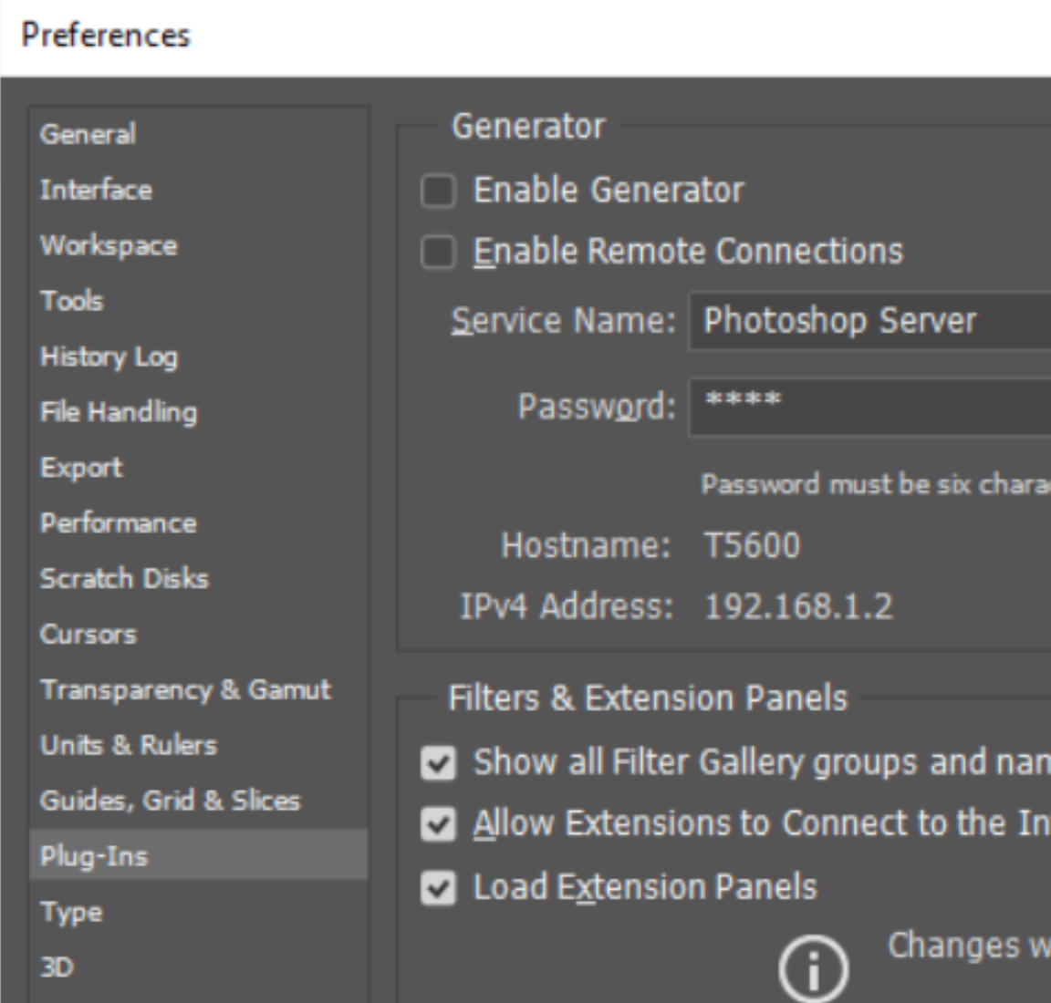Click the Preferences window title

click(x=106, y=36)
